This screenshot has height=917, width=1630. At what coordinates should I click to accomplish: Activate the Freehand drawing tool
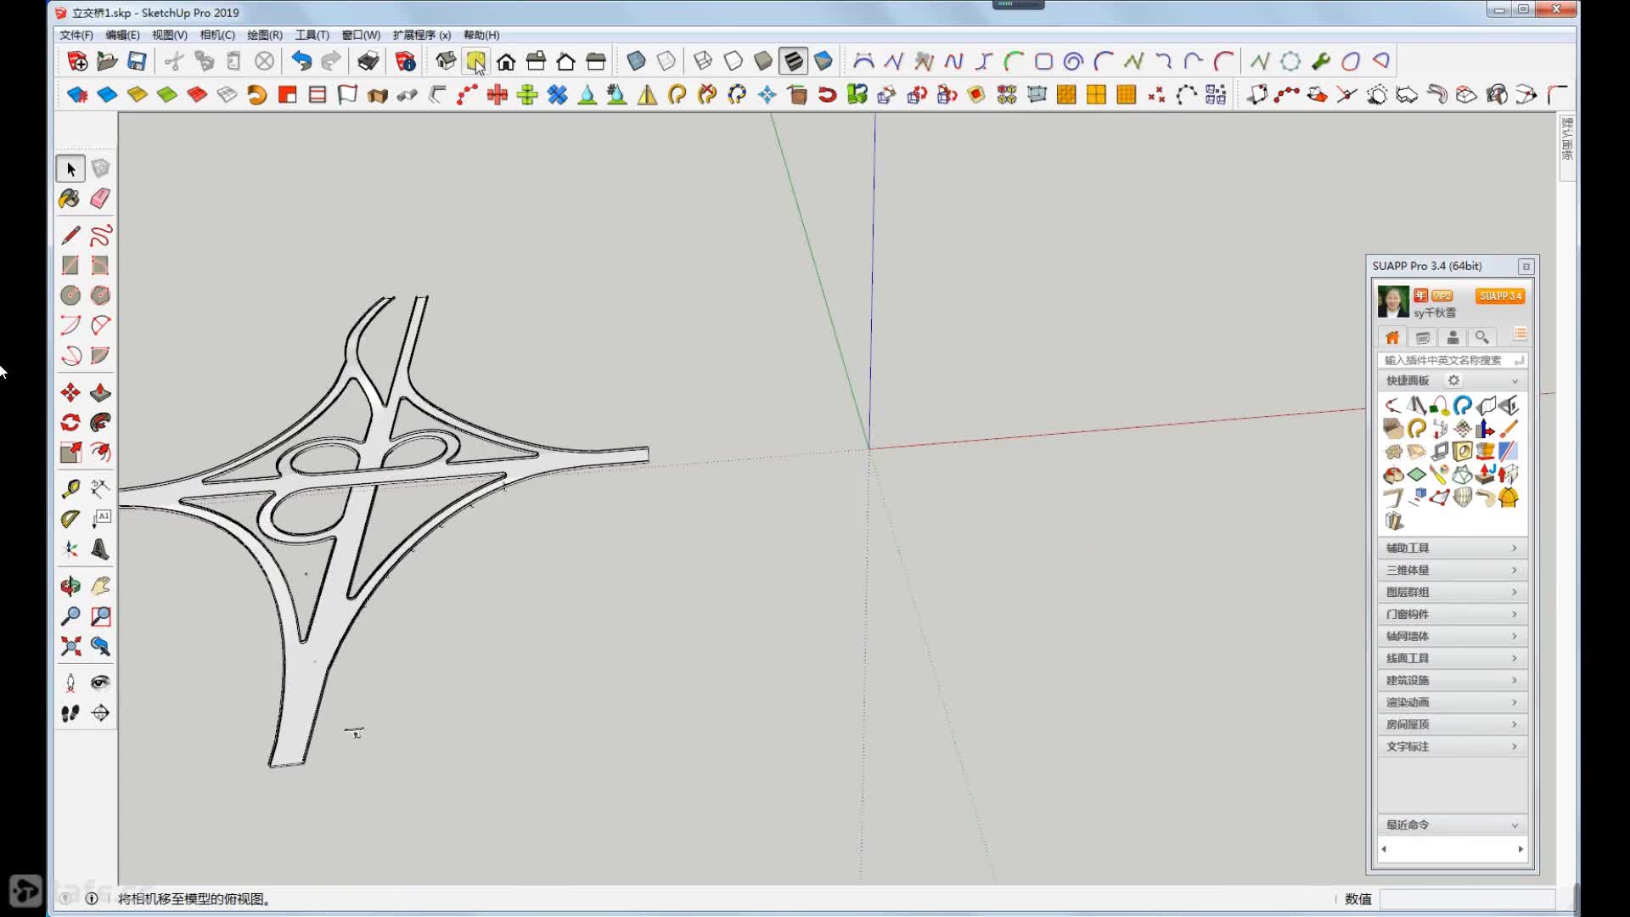[100, 235]
